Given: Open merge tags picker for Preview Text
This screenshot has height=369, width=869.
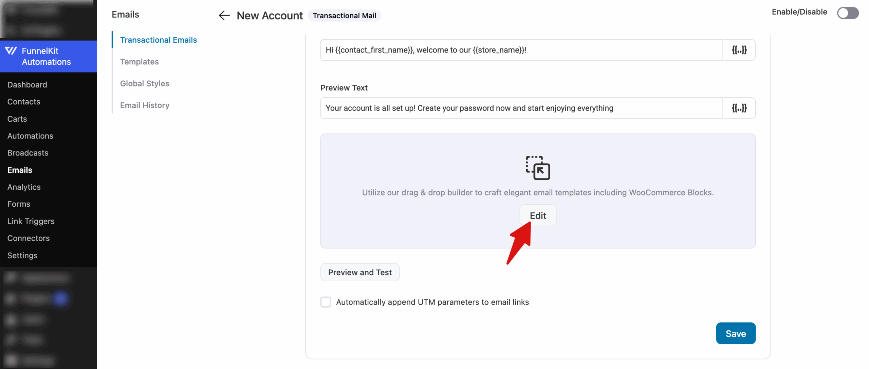Looking at the screenshot, I should [739, 108].
